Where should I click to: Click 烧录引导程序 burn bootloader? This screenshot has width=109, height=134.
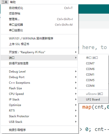tap(39, 130)
